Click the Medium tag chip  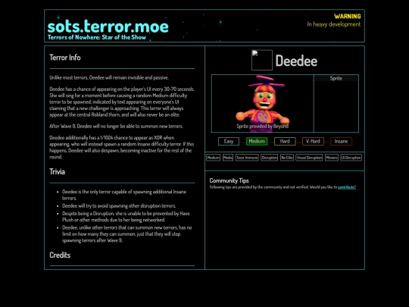pyautogui.click(x=213, y=158)
